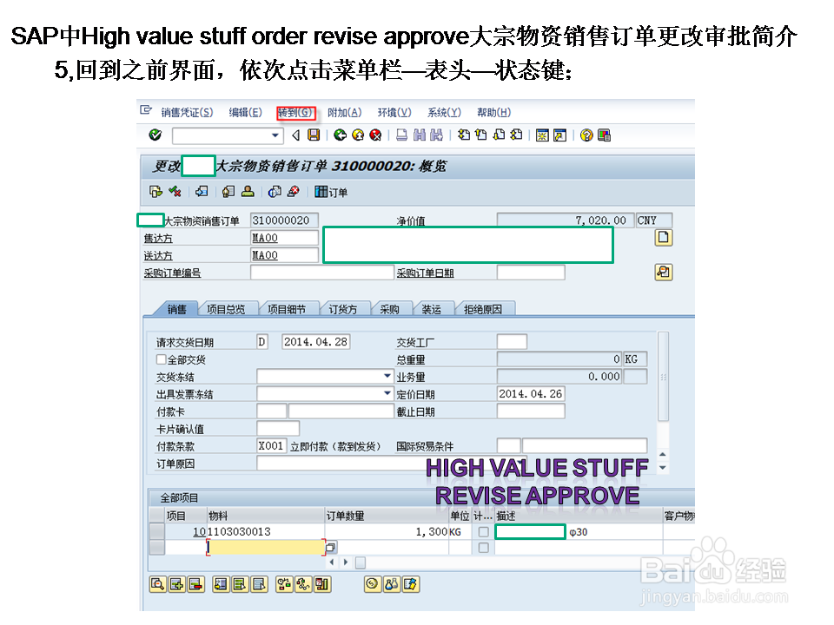
Task: Click the Print icon
Action: point(402,135)
